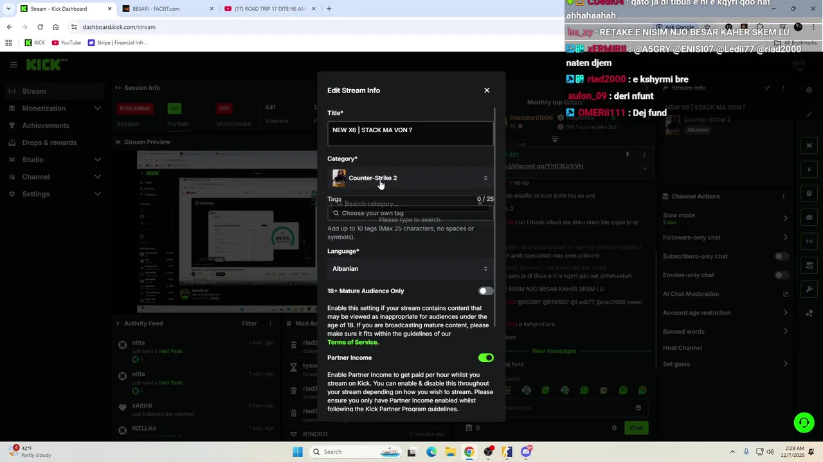Toggle 18+ Mature Audience Only switch

(x=485, y=291)
